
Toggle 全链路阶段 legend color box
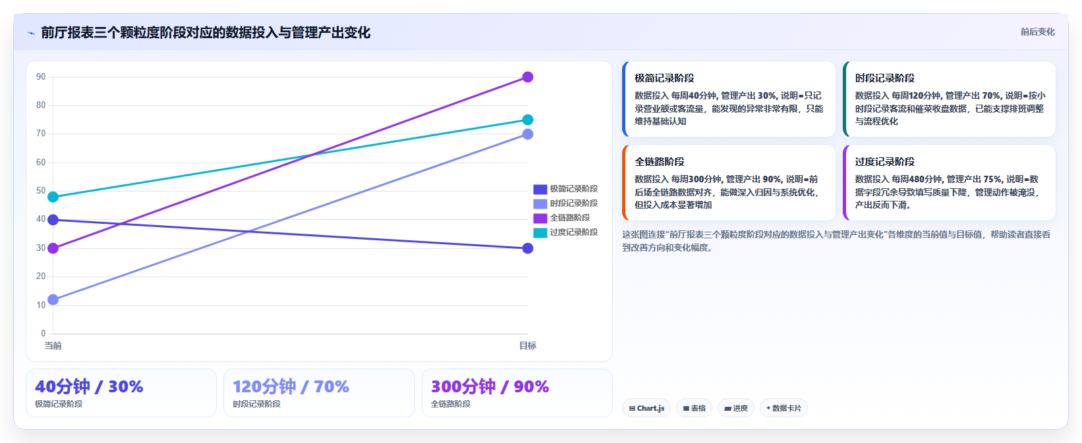click(540, 218)
